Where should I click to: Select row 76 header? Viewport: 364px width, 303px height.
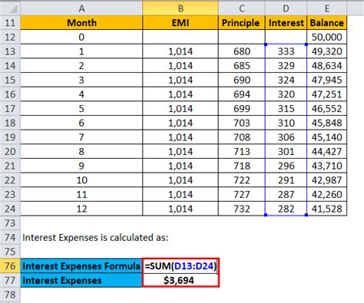[10, 266]
